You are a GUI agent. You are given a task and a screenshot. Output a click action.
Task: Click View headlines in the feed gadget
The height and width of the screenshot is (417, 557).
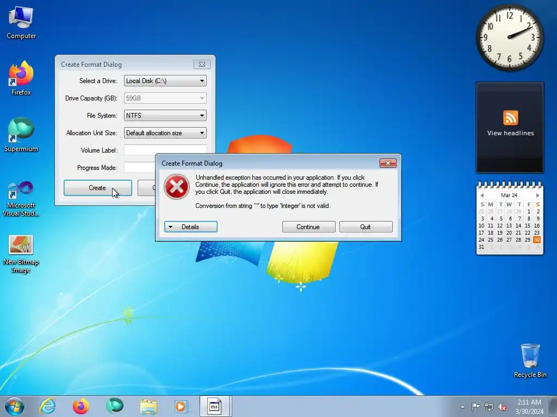pos(510,134)
